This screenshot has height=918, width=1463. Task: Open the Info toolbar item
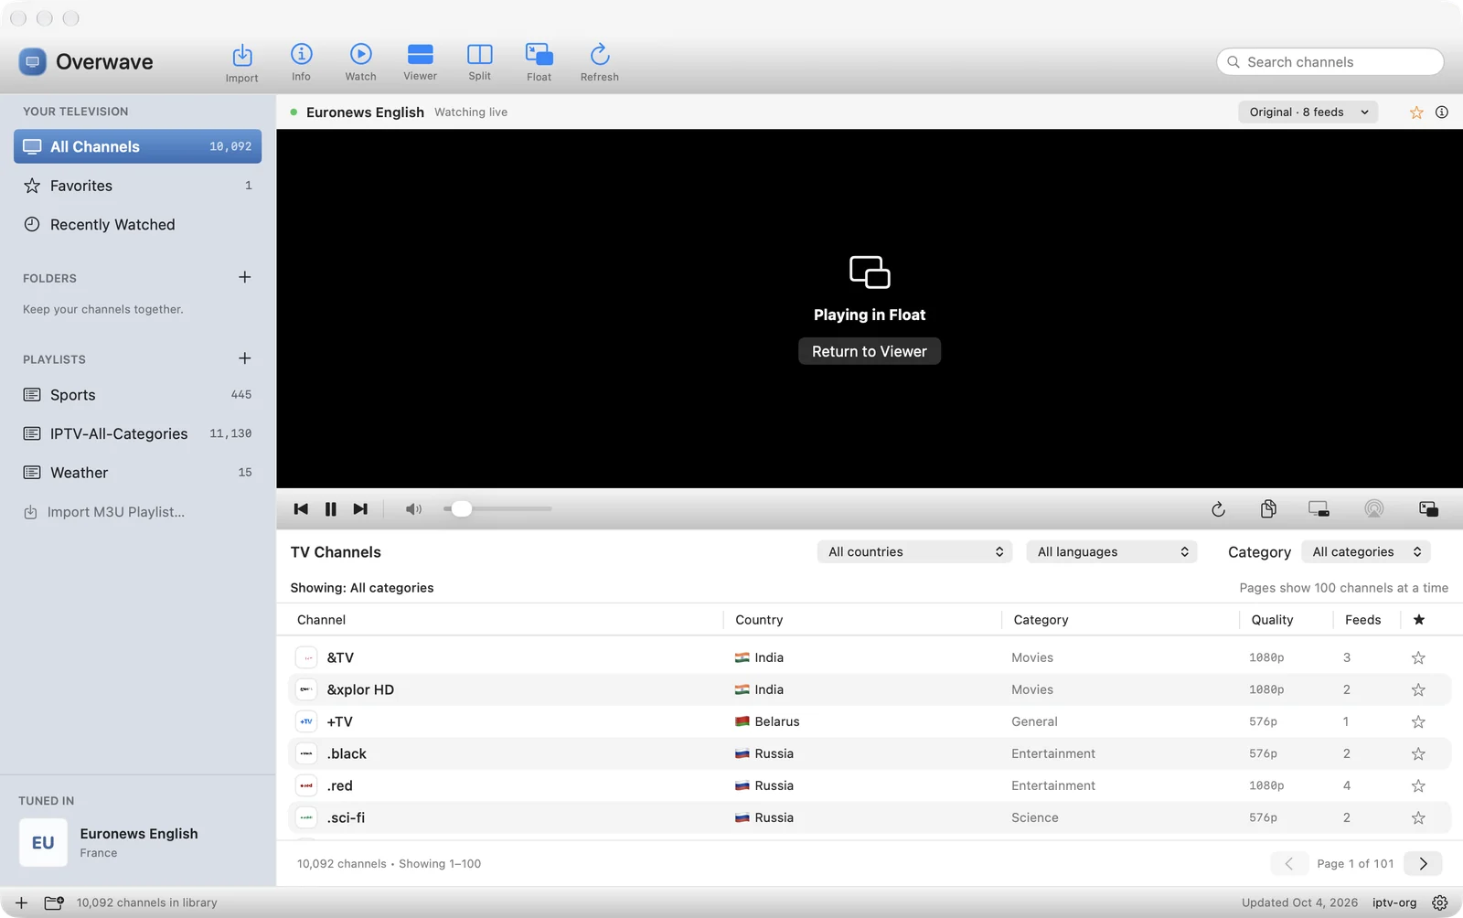pos(301,62)
